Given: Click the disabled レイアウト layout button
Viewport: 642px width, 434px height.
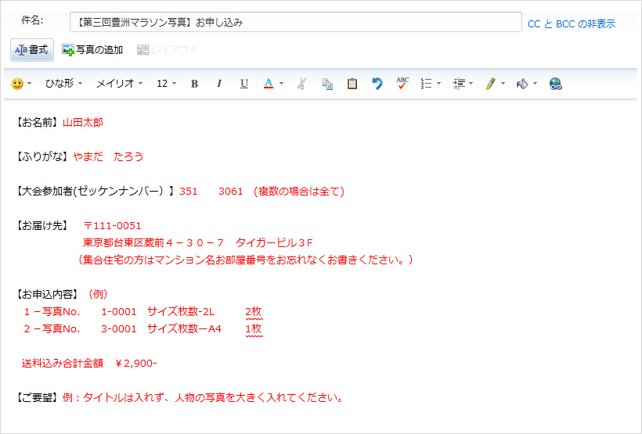Looking at the screenshot, I should [x=168, y=50].
